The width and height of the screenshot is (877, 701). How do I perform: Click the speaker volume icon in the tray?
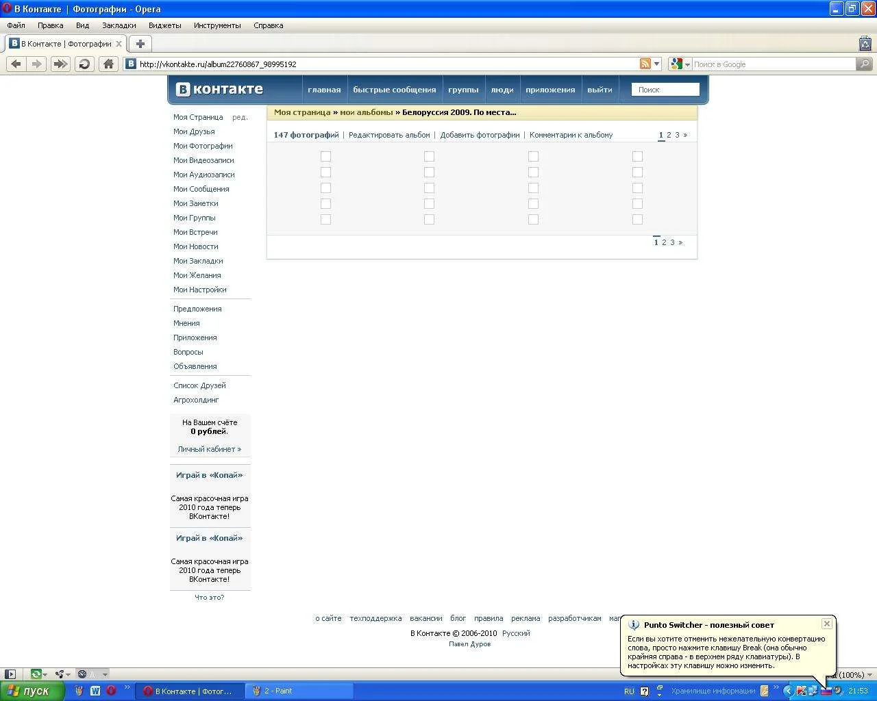838,691
